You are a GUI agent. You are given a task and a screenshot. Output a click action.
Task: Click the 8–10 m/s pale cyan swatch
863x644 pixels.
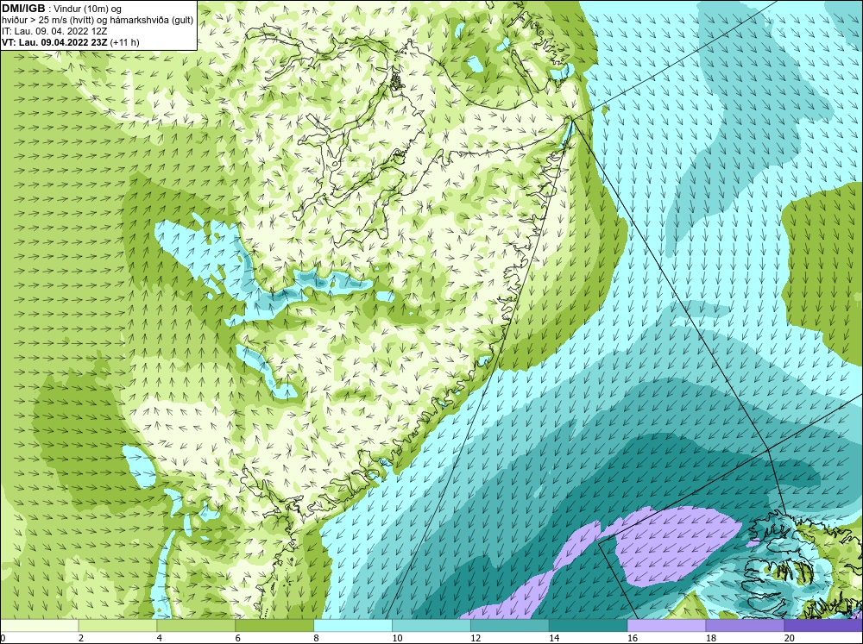(x=353, y=625)
